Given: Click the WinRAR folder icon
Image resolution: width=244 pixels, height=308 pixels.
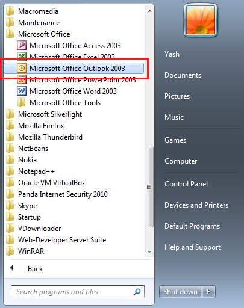Looking at the screenshot, I should click(10, 251).
